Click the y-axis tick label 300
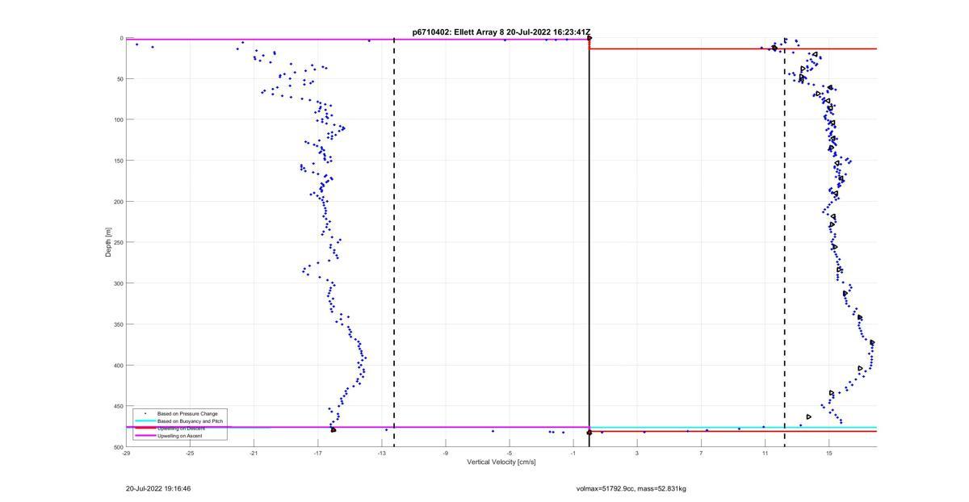Screen dimensions: 969x502 (x=118, y=283)
